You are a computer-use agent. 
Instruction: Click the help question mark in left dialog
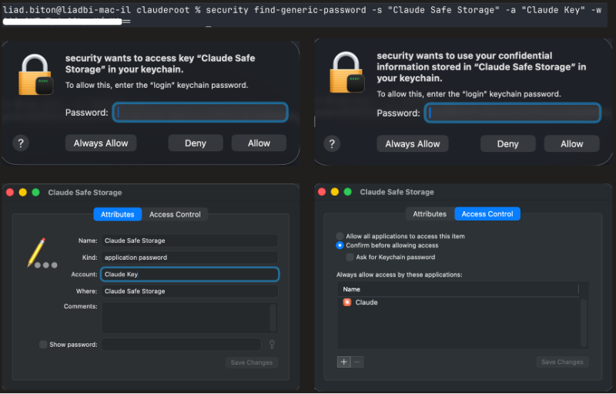(x=21, y=143)
